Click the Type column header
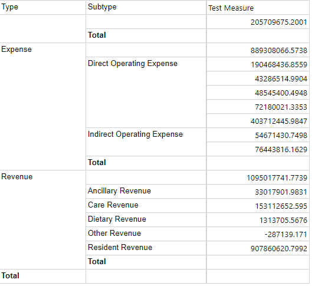This screenshot has height=286, width=312. [9, 7]
